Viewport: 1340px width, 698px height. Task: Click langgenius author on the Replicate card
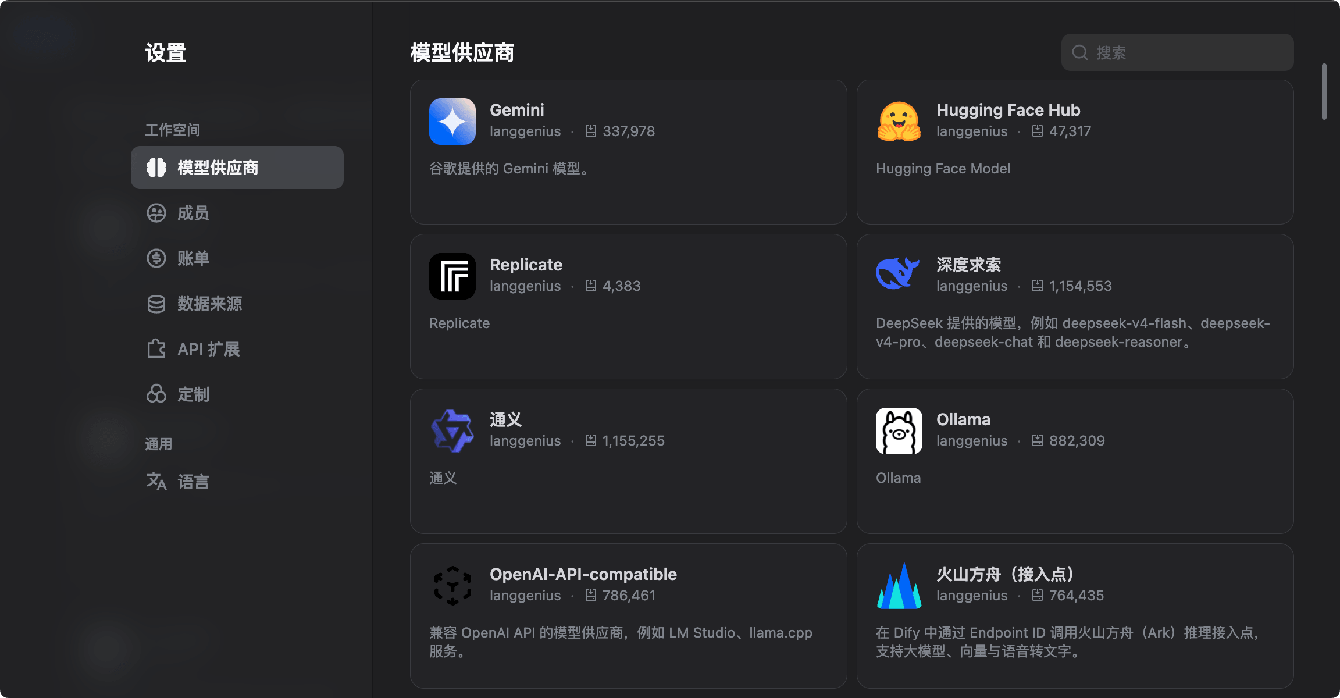point(525,286)
